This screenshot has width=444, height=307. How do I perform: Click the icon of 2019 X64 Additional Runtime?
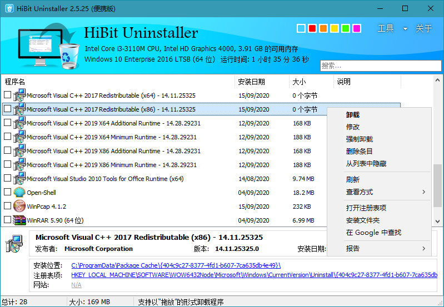[19, 123]
